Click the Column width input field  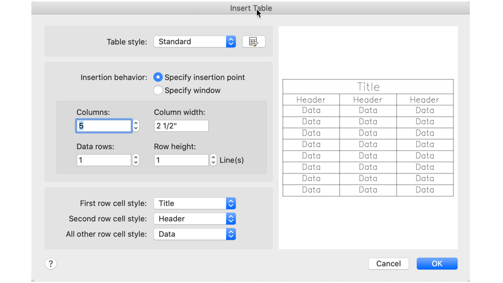[x=181, y=126]
